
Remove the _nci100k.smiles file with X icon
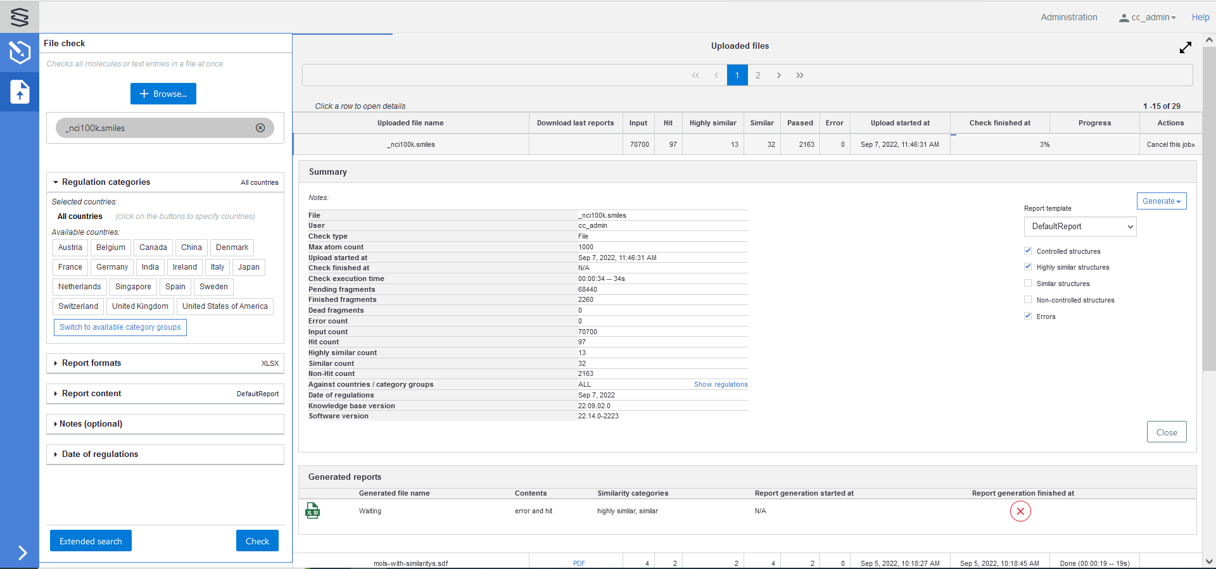[260, 128]
